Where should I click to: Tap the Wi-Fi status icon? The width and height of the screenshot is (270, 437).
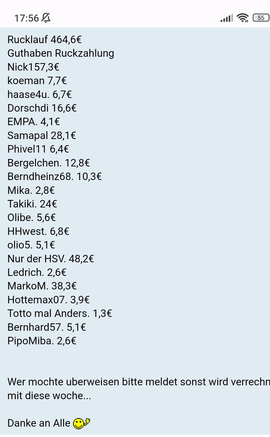tap(243, 18)
